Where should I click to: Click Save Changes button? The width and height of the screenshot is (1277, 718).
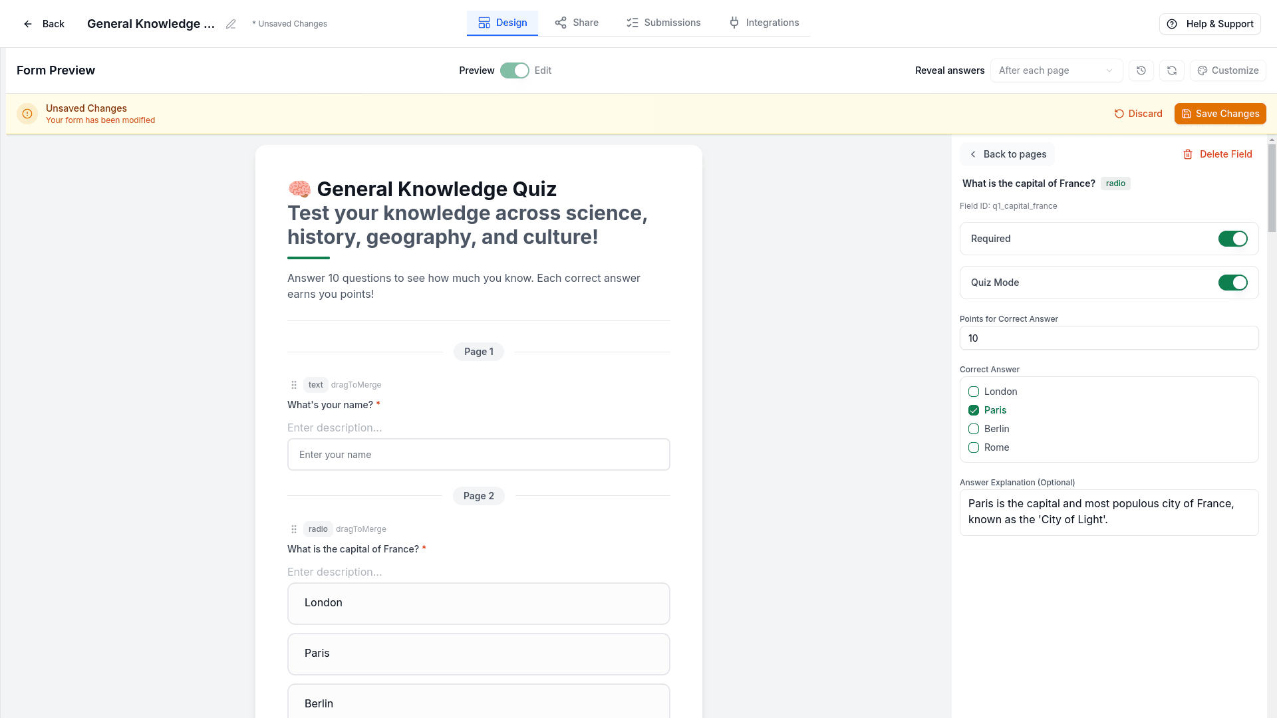pyautogui.click(x=1220, y=114)
